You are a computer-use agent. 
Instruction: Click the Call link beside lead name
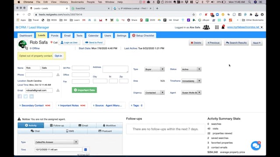click(54, 43)
